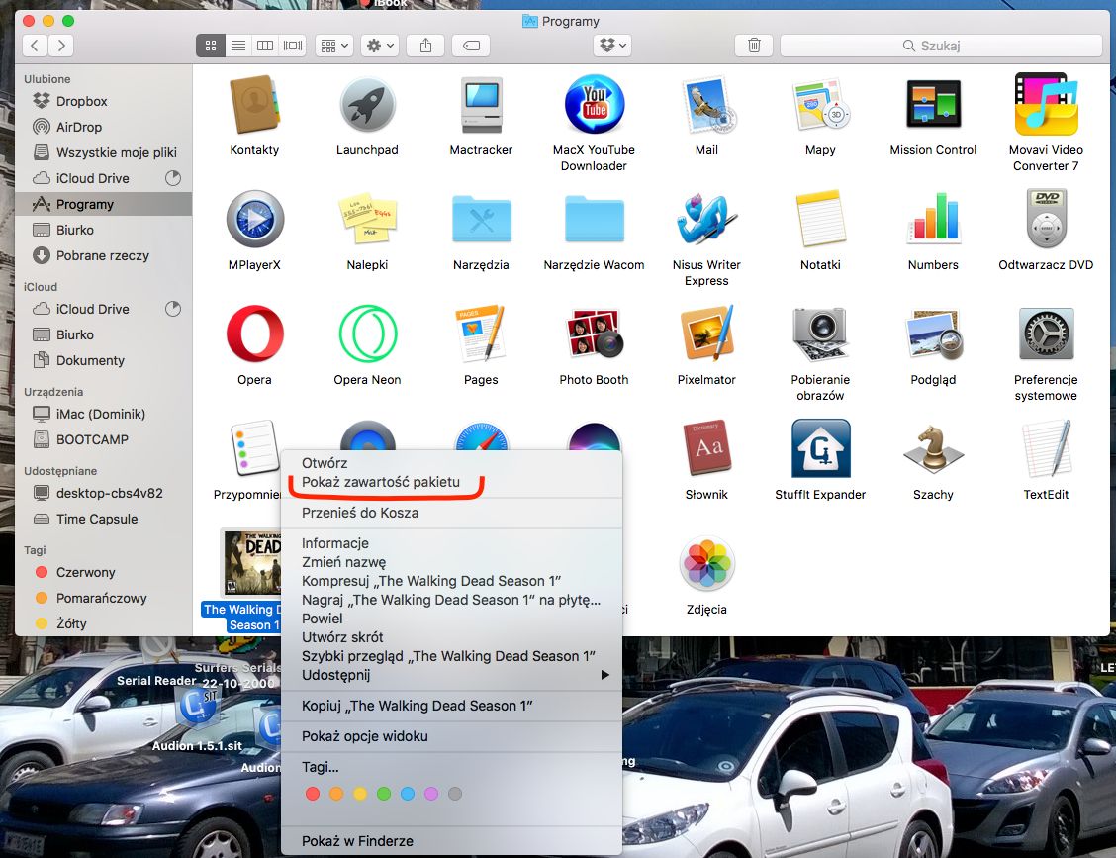1116x858 pixels.
Task: Focus the Szukaj search field
Action: (x=941, y=46)
